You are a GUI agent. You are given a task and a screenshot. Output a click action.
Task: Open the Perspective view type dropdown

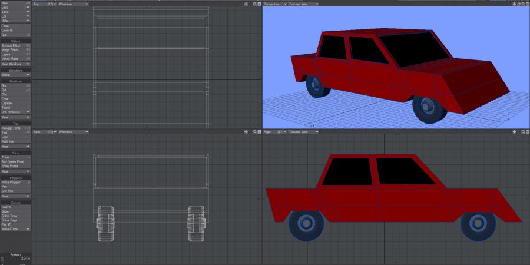[x=274, y=4]
